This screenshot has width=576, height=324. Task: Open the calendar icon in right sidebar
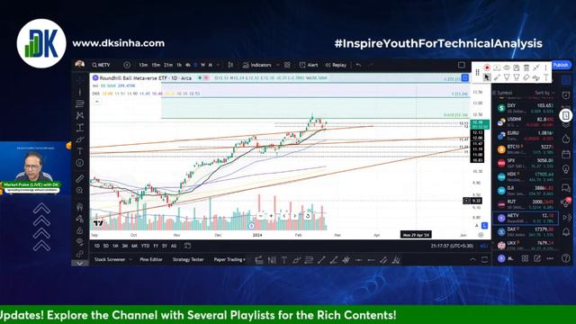click(x=566, y=154)
